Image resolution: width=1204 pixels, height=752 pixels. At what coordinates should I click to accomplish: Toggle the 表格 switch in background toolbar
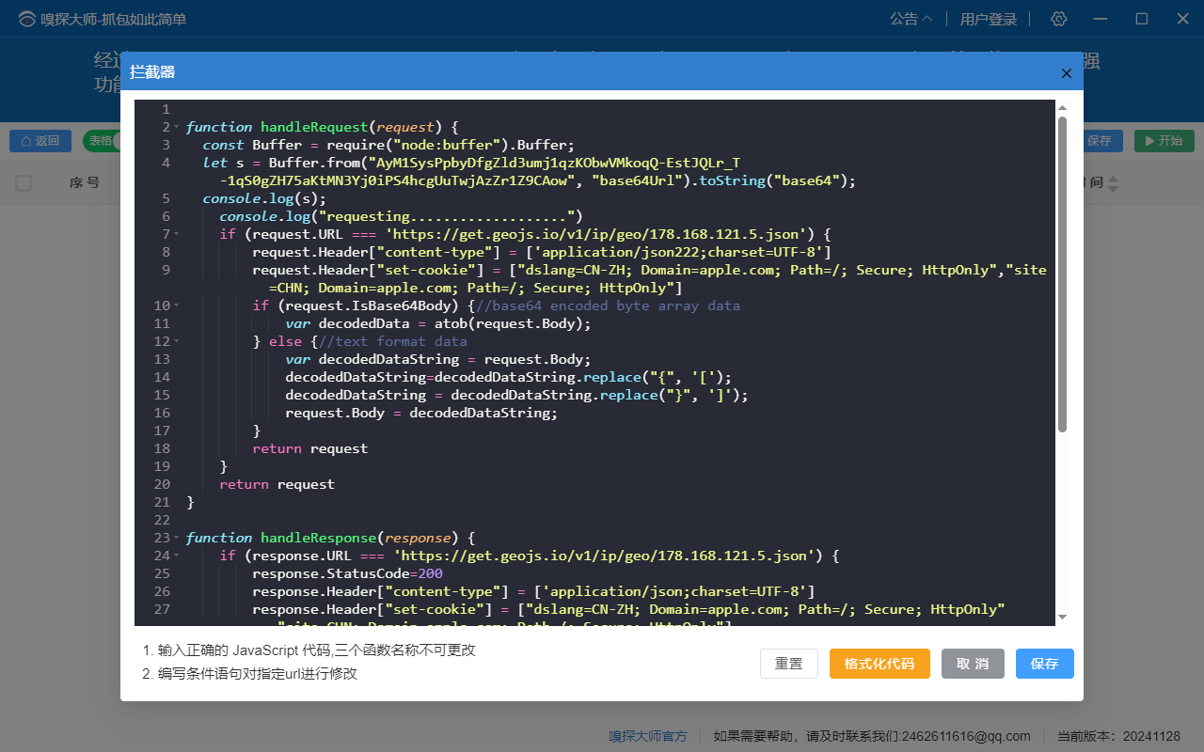point(102,141)
